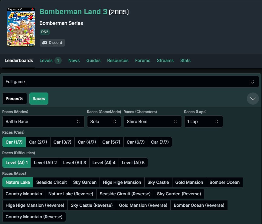Select the Country Mountain map

(x=24, y=194)
